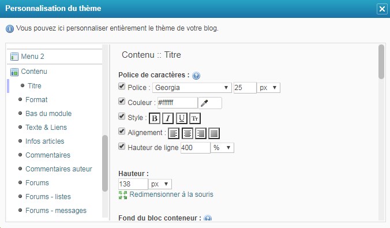Open the font size px unit dropdown
The image size is (390, 228).
click(x=268, y=88)
